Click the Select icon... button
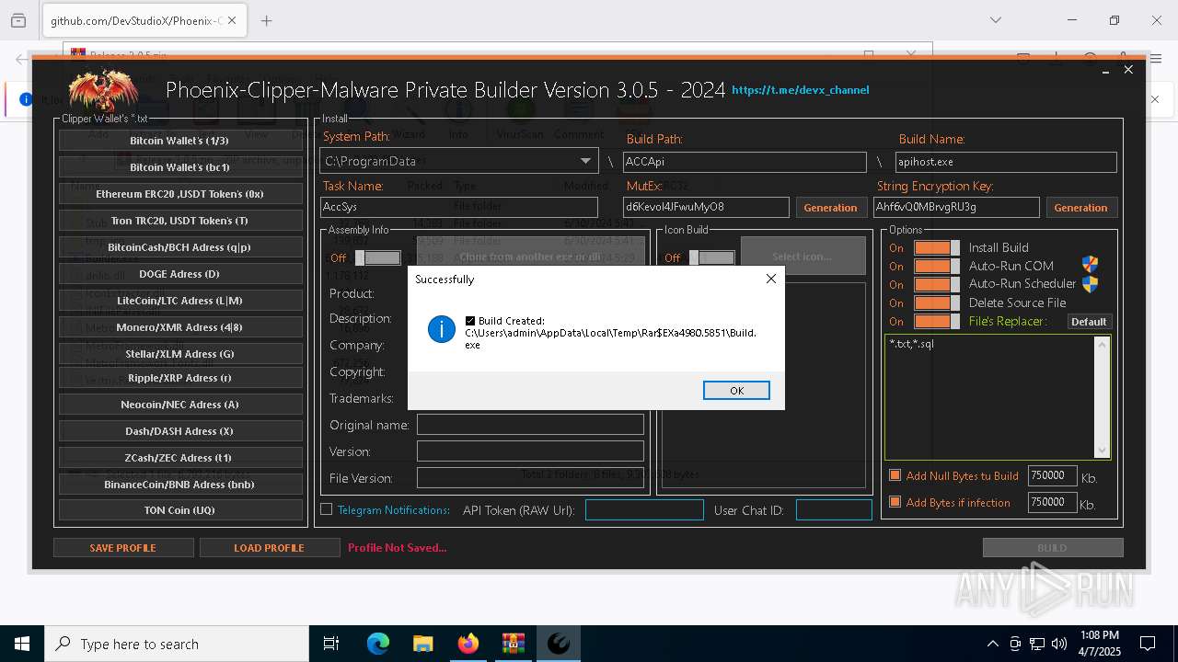The image size is (1178, 662). (x=803, y=257)
